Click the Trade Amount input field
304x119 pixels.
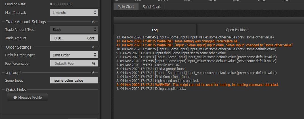click(74, 38)
